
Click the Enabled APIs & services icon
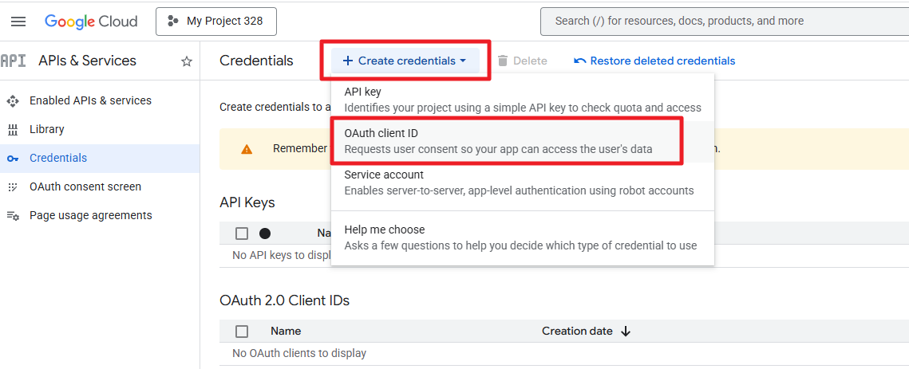[x=13, y=101]
